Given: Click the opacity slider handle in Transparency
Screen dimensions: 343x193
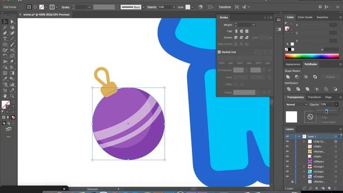Looking at the screenshot, I should coord(326,110).
